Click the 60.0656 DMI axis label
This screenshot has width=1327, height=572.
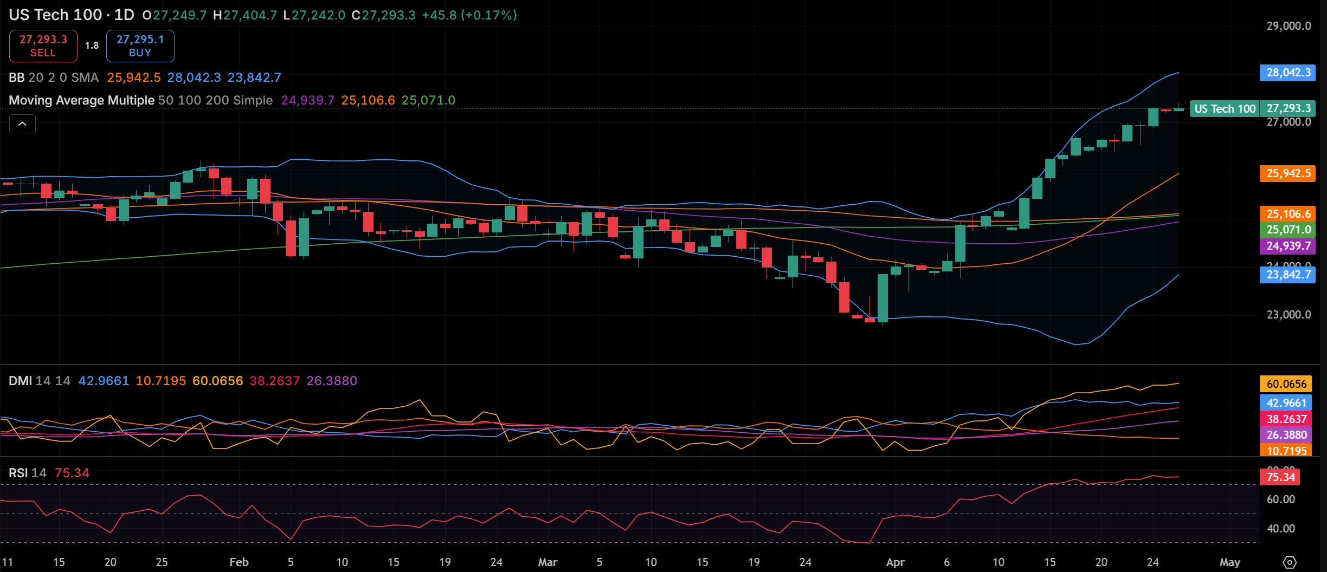click(x=1286, y=384)
